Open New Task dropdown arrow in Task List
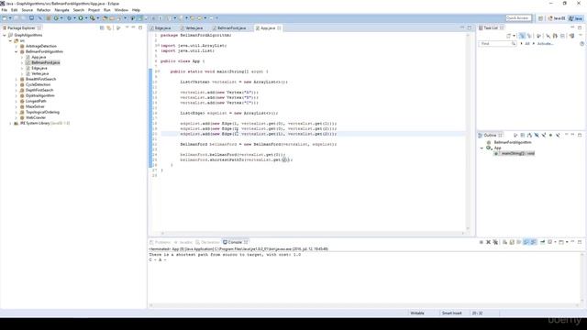Screen dimensions: 587x330 514,36
